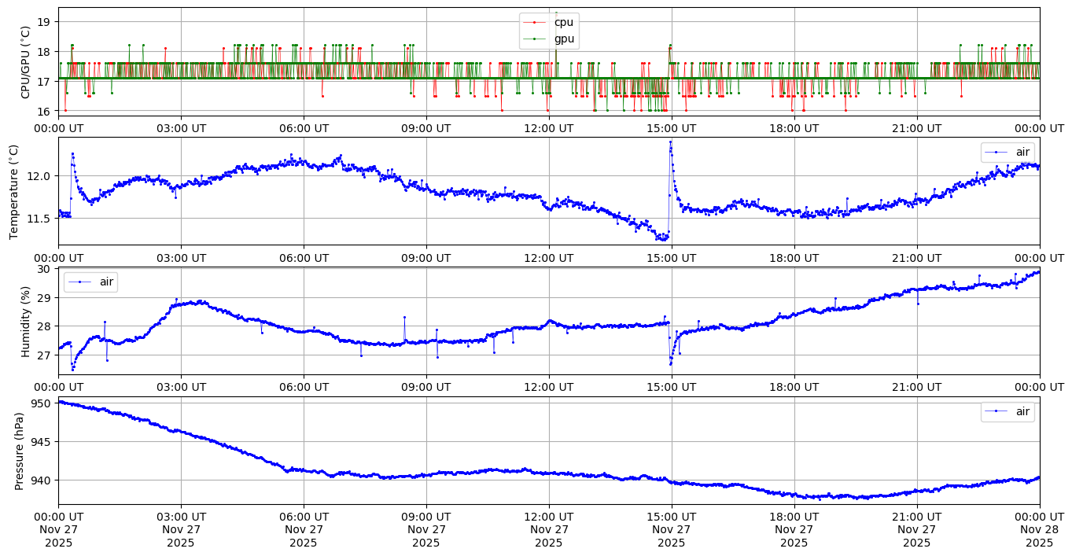Select the air legend in Temperature plot

pyautogui.click(x=1007, y=152)
